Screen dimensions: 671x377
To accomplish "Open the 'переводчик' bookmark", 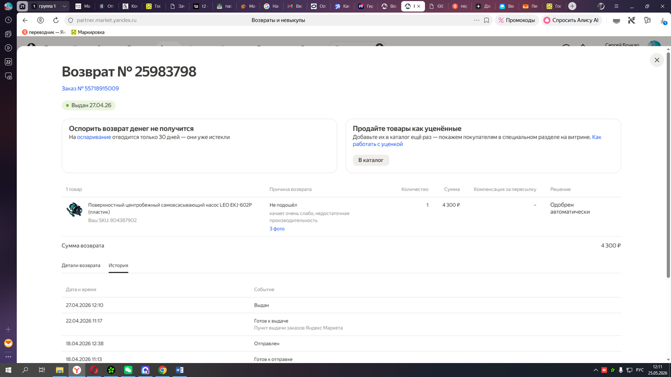I will (44, 32).
